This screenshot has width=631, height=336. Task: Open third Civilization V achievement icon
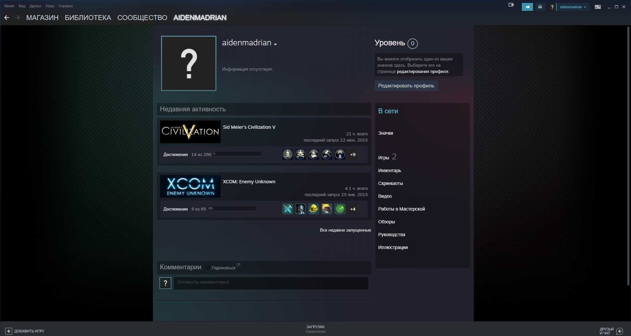coord(313,154)
